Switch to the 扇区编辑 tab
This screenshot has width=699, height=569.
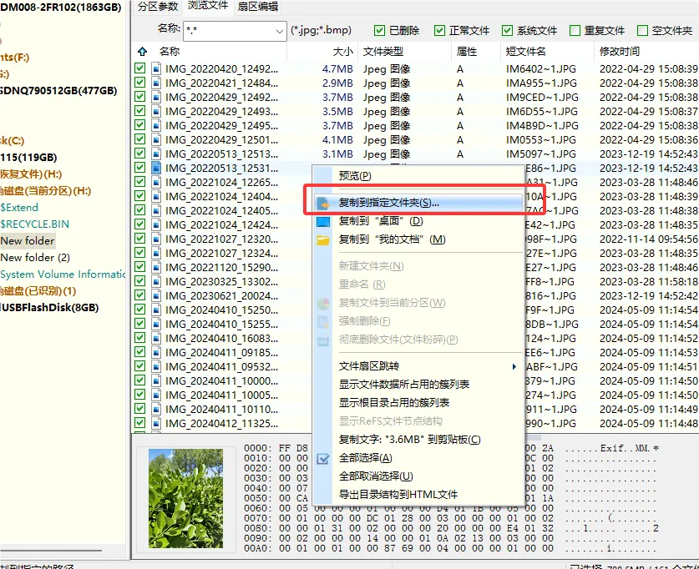click(x=258, y=7)
